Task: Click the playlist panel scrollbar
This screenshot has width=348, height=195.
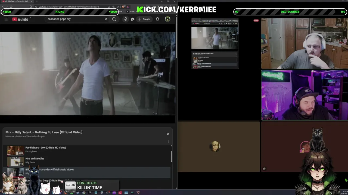Action: [171, 156]
